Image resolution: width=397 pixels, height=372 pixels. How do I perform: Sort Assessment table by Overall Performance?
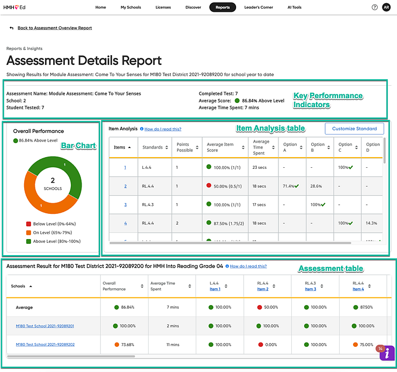coord(142,286)
